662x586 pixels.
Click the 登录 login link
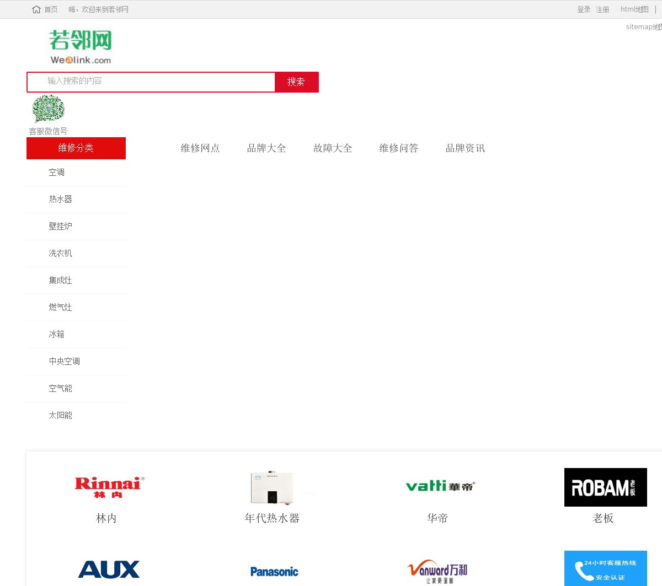point(584,9)
